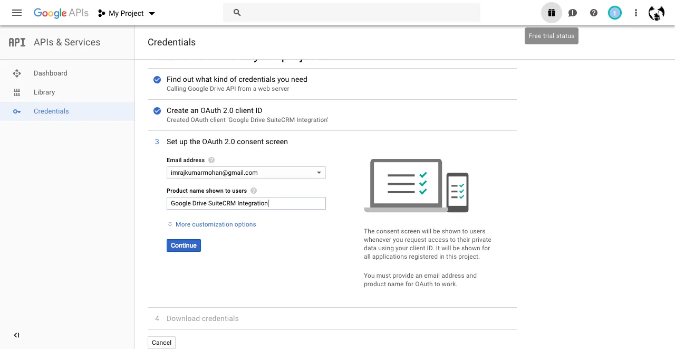Open the Email address dropdown
This screenshot has width=675, height=349.
[246, 173]
